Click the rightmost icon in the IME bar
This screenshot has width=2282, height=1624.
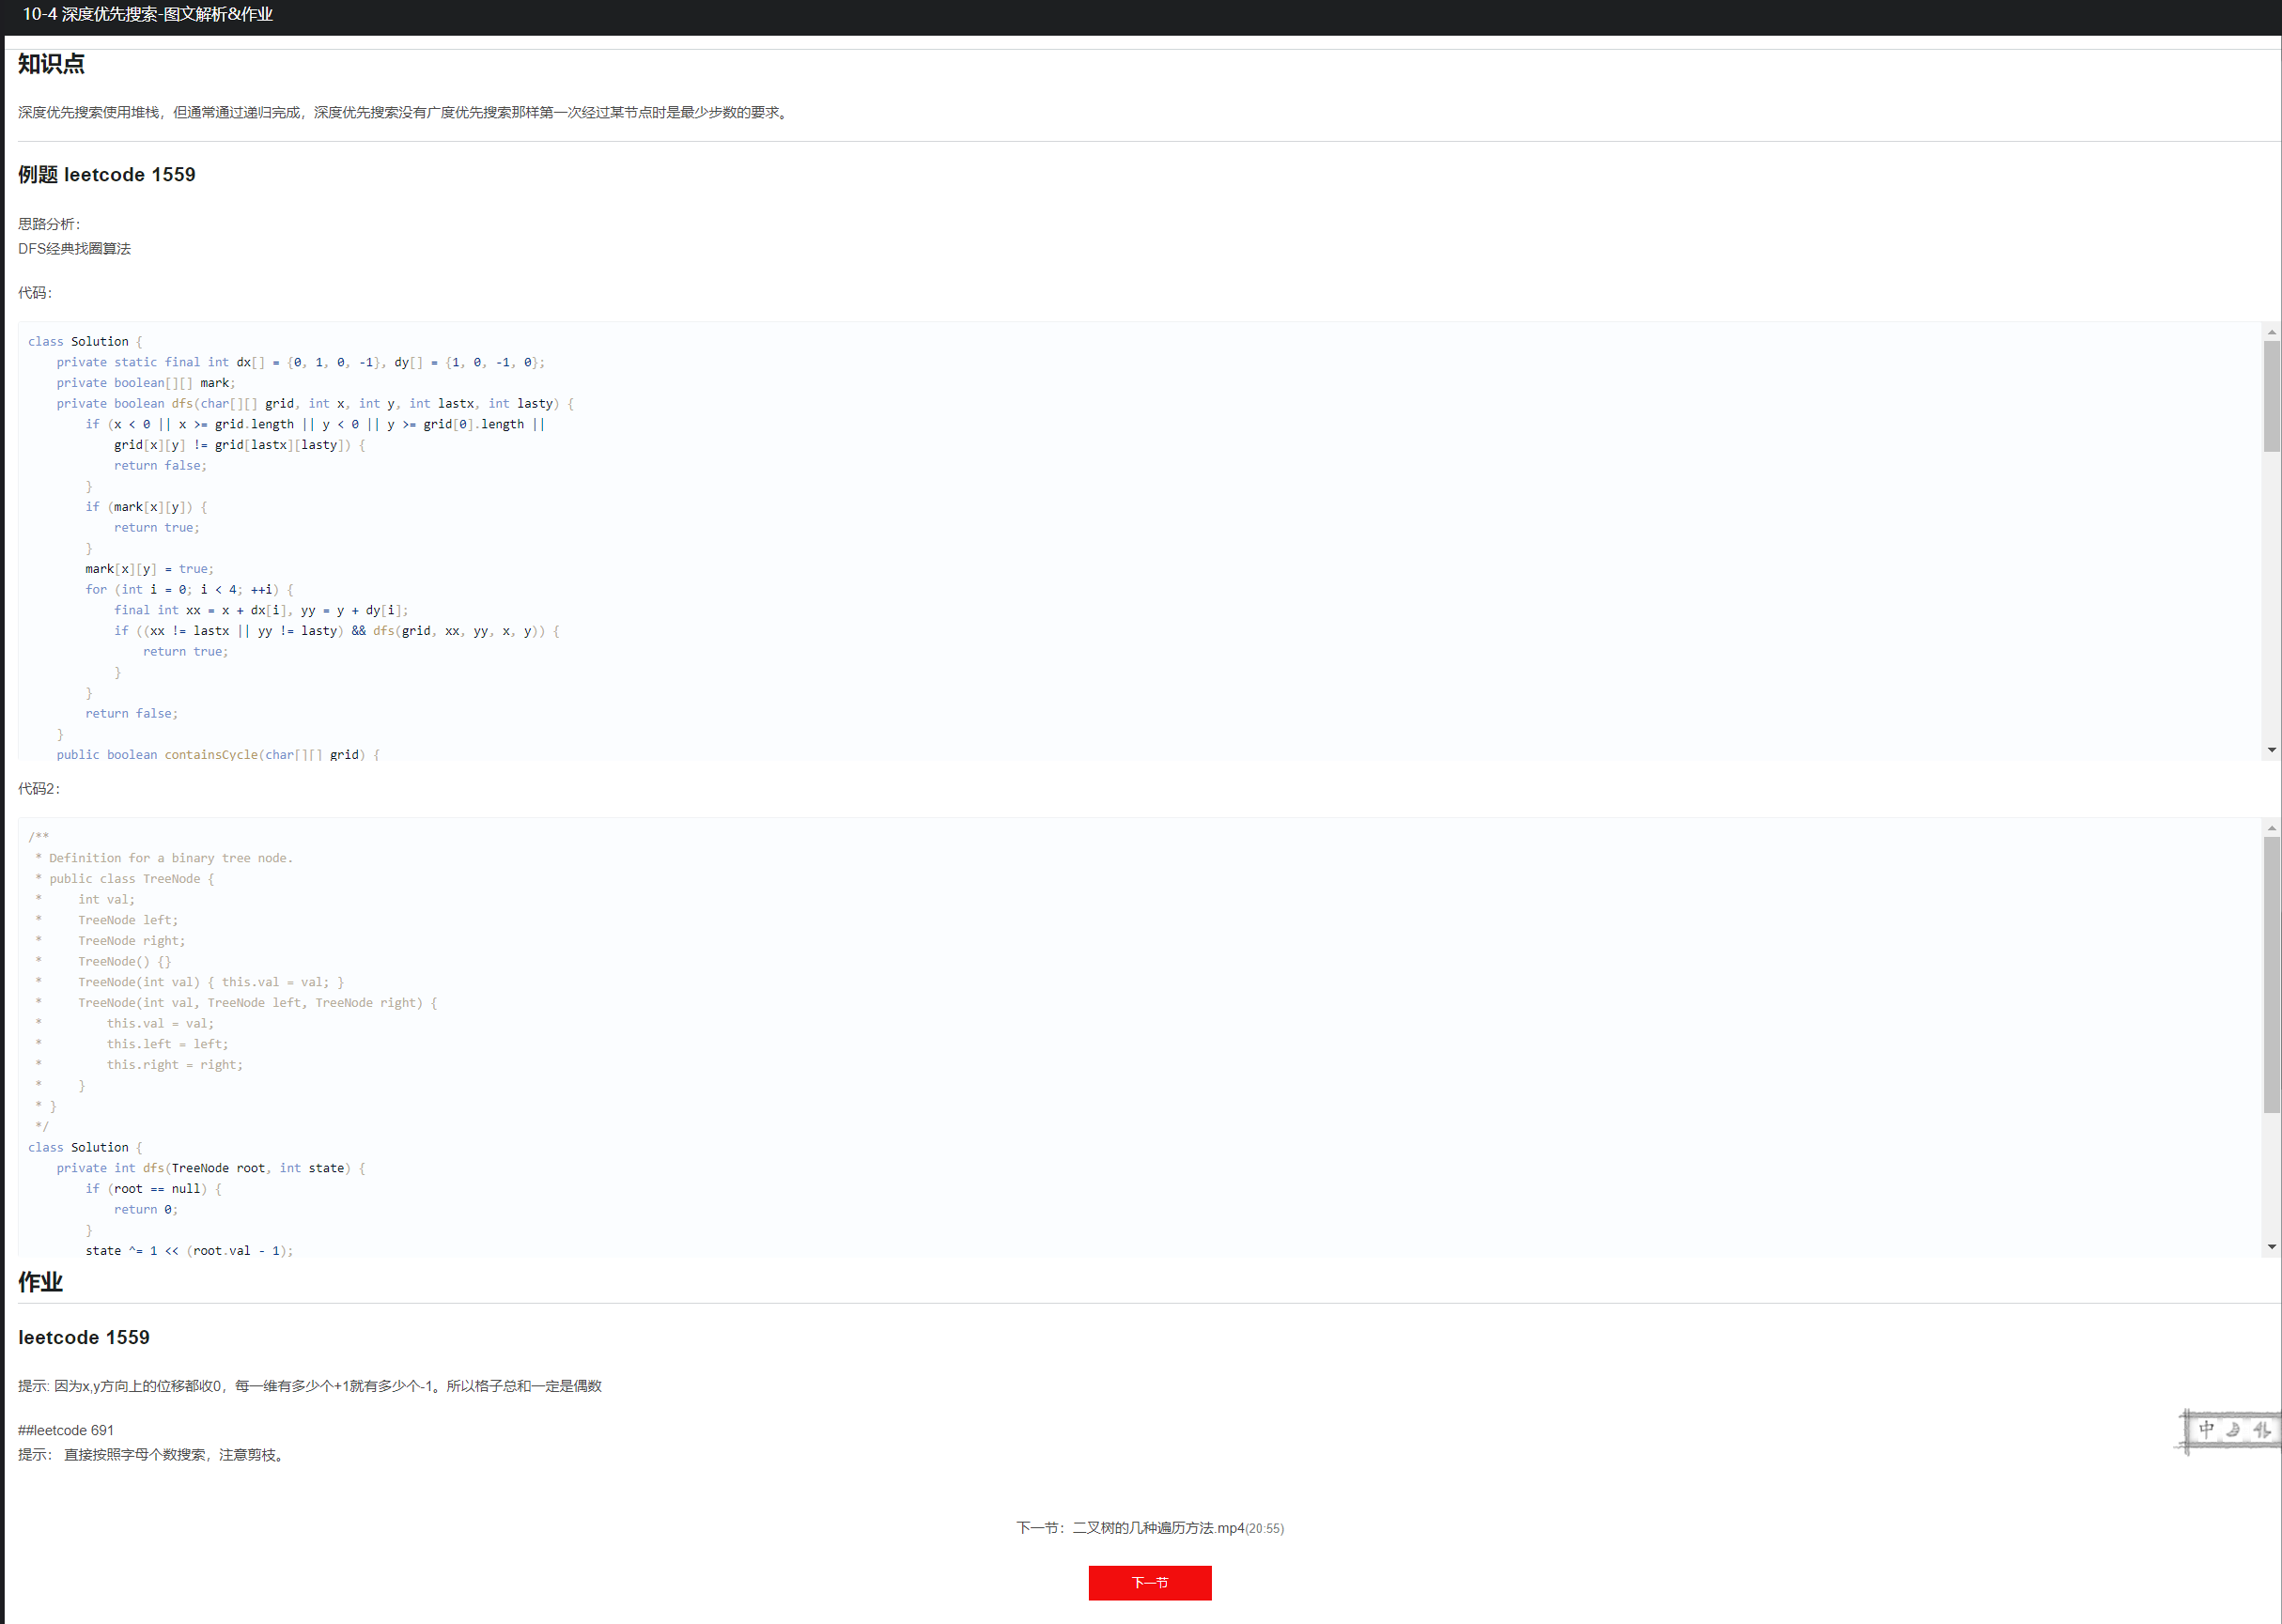[x=2261, y=1430]
